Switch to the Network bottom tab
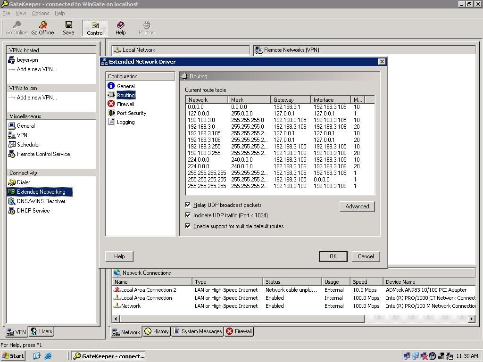The height and width of the screenshot is (362, 483). pos(126,332)
